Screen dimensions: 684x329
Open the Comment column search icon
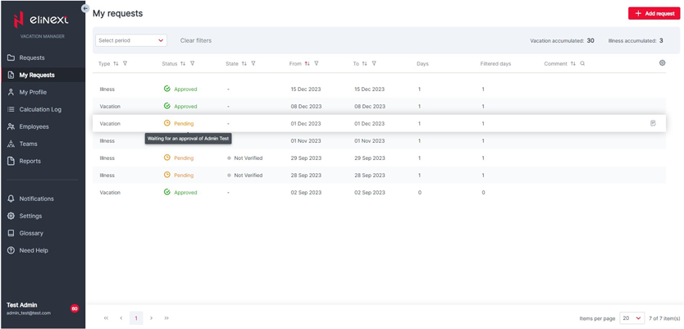pos(583,64)
